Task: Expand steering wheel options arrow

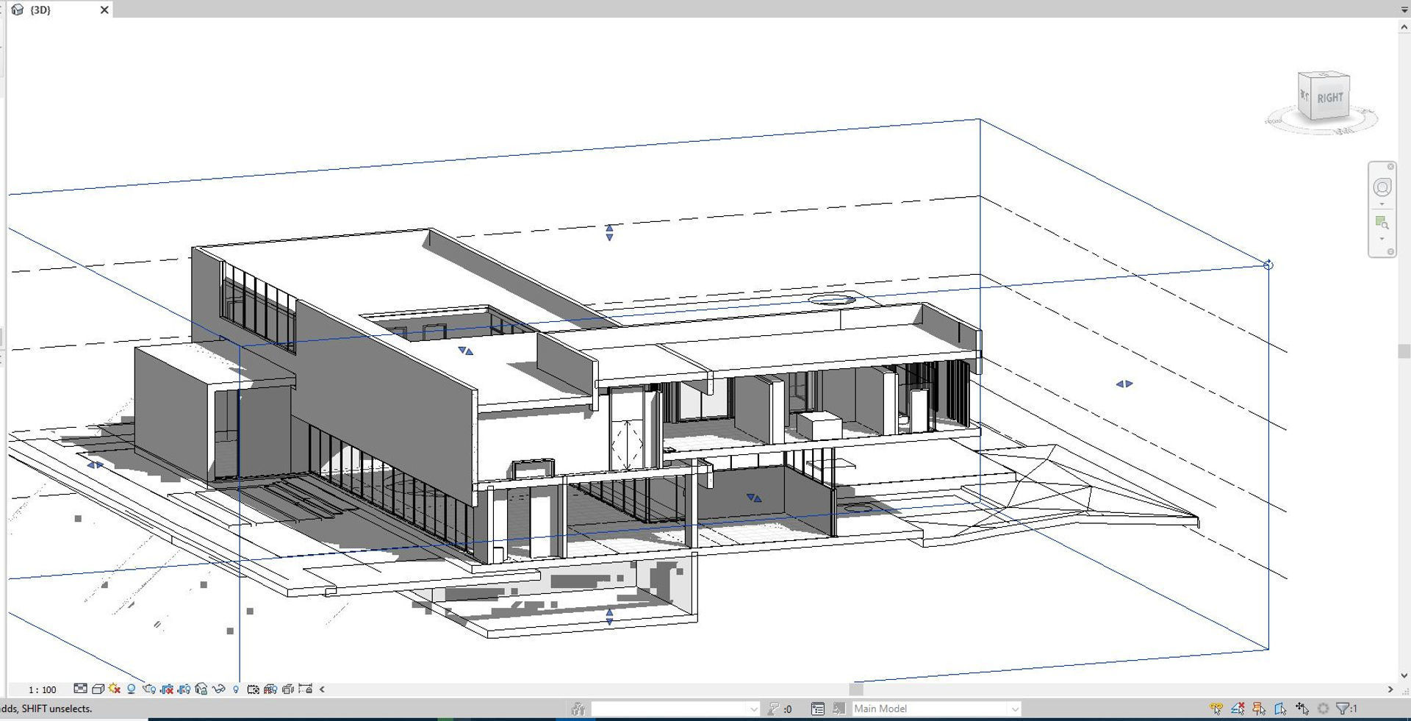Action: pos(1382,205)
